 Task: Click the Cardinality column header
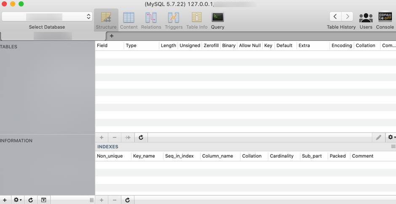tap(284, 156)
